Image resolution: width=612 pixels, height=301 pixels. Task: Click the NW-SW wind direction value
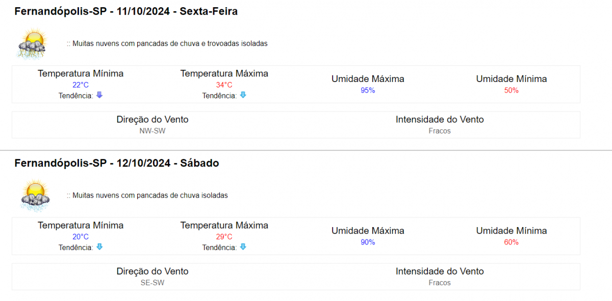pos(152,131)
